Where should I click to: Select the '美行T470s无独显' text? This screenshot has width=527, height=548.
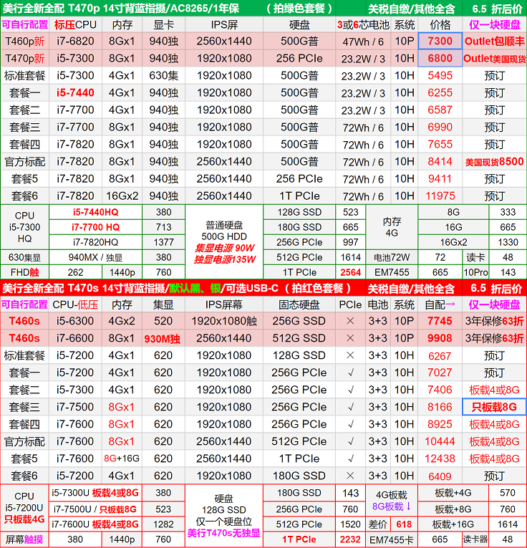[x=224, y=533]
